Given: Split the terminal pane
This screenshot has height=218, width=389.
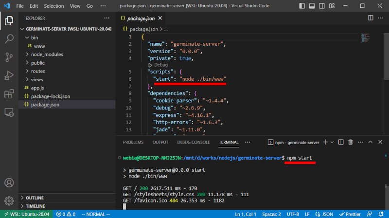Looking at the screenshot, I should (x=341, y=142).
